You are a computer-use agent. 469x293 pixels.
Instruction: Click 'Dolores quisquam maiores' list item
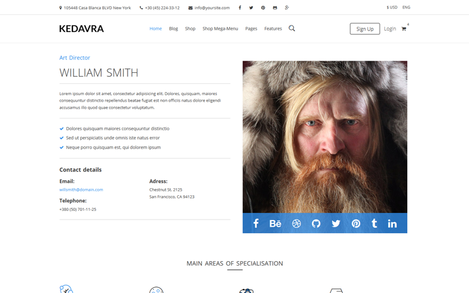(x=117, y=128)
